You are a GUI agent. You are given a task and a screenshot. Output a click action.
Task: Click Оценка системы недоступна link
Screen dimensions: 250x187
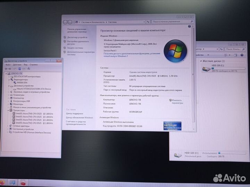(x=143, y=72)
